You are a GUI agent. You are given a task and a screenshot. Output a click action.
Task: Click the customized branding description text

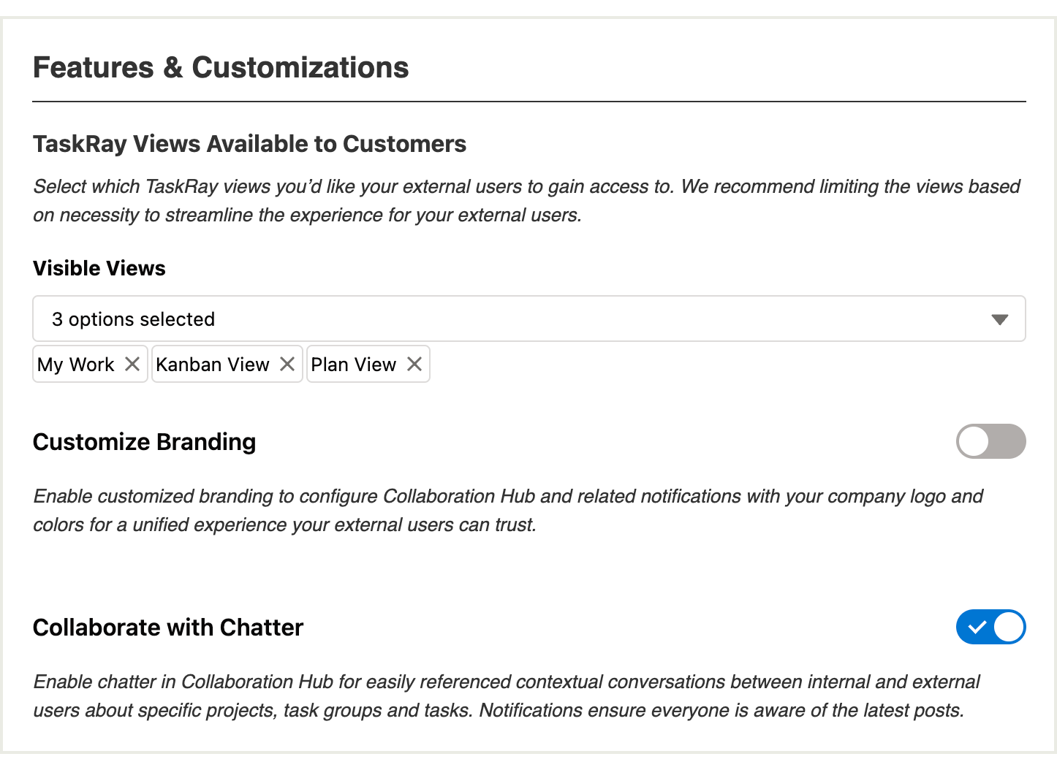[x=508, y=511]
